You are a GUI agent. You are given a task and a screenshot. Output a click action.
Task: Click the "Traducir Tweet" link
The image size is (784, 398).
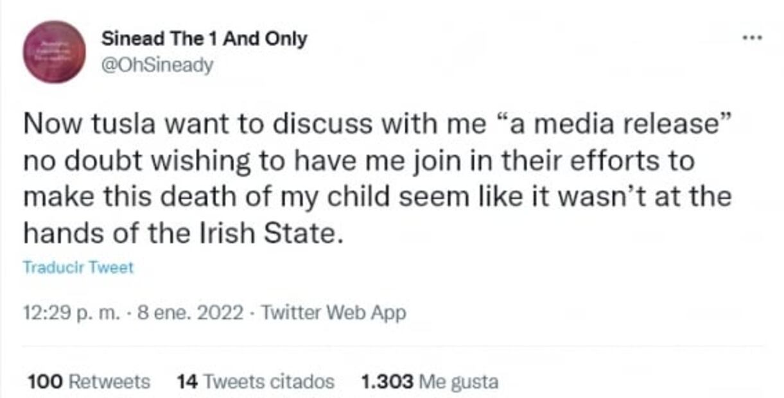pyautogui.click(x=78, y=267)
